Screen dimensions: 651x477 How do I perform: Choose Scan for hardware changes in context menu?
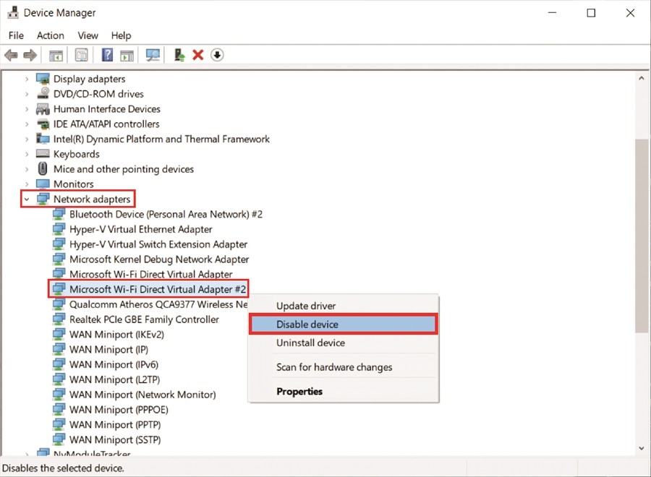(x=343, y=367)
